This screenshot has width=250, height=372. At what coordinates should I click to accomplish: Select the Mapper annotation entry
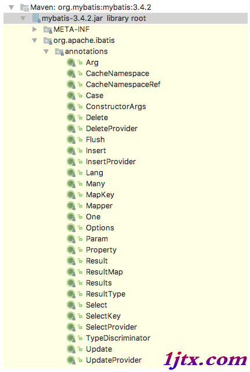pos(99,206)
